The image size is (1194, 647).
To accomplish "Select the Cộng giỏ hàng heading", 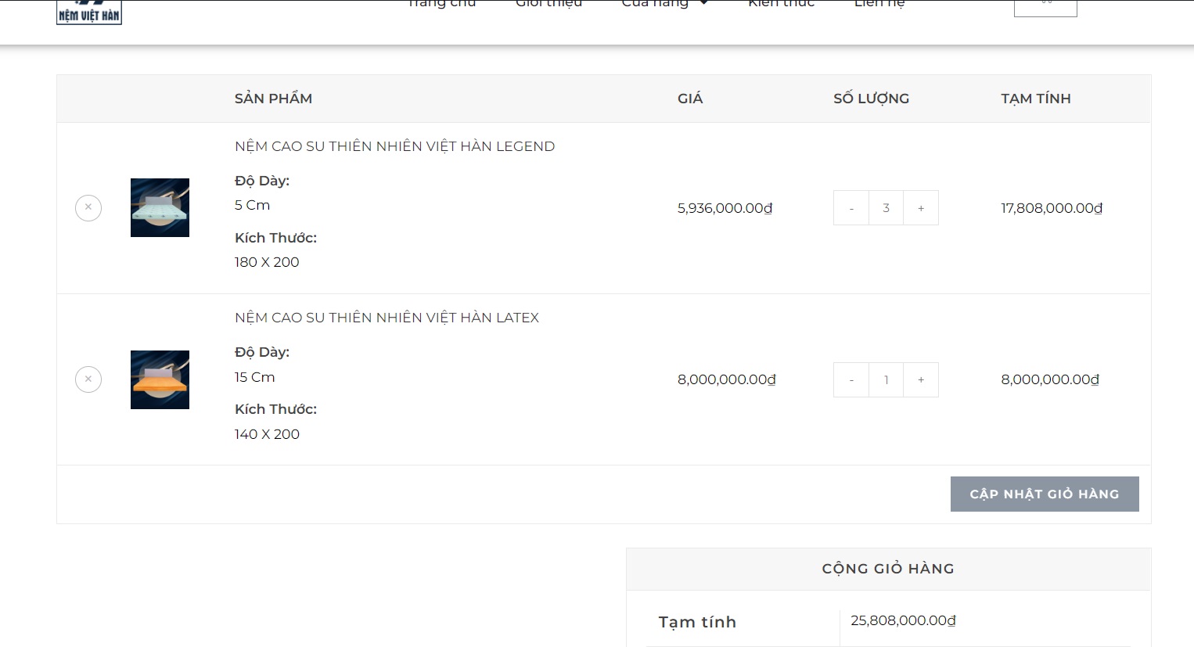I will pos(888,569).
